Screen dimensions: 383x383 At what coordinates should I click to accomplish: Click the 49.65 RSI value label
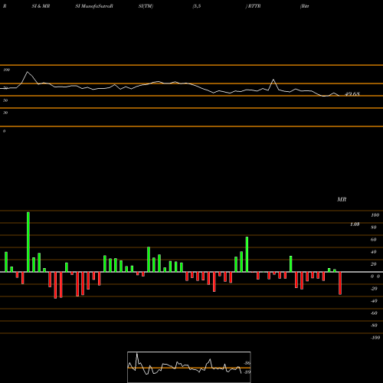[x=352, y=94]
